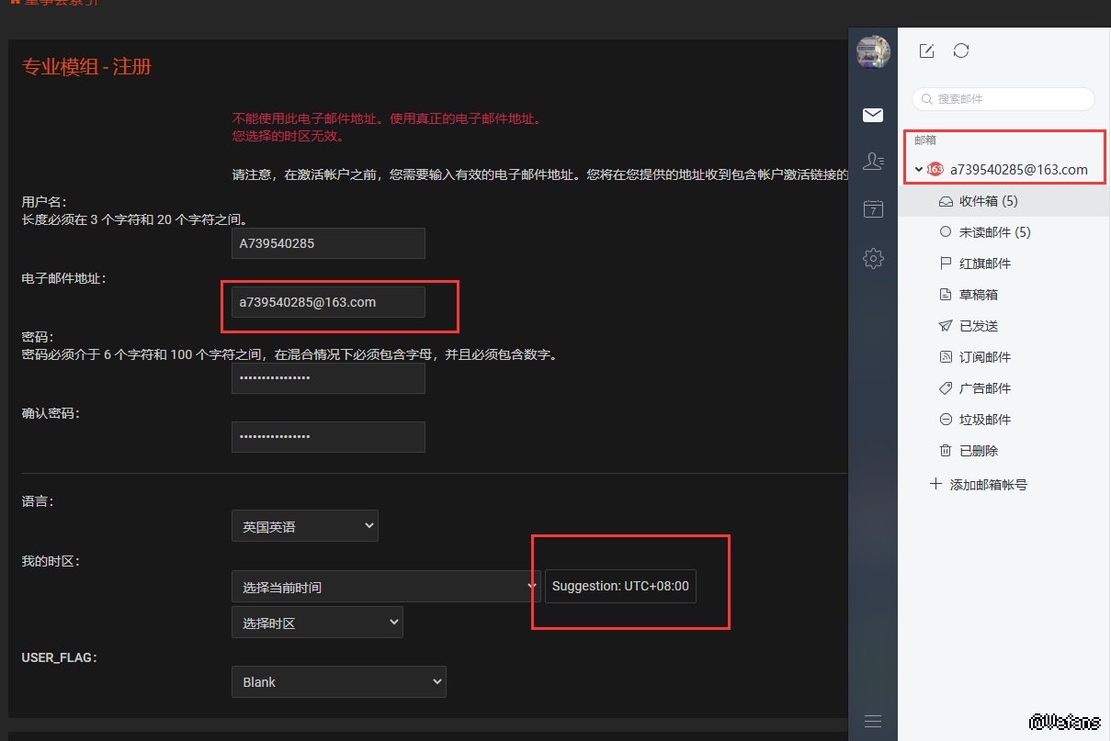Open the 垃圾邮件 folder

coord(984,420)
